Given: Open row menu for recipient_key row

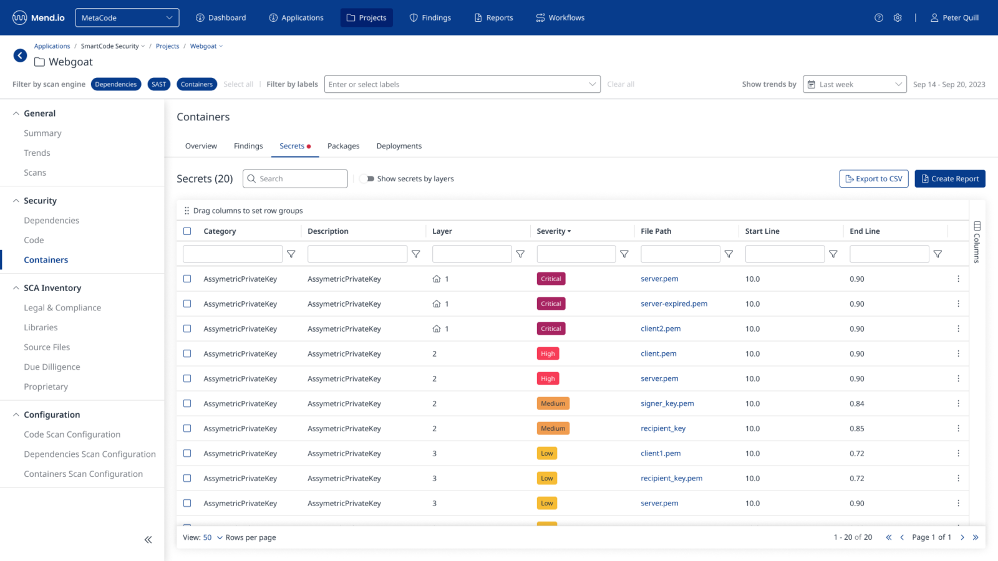Looking at the screenshot, I should (x=958, y=428).
